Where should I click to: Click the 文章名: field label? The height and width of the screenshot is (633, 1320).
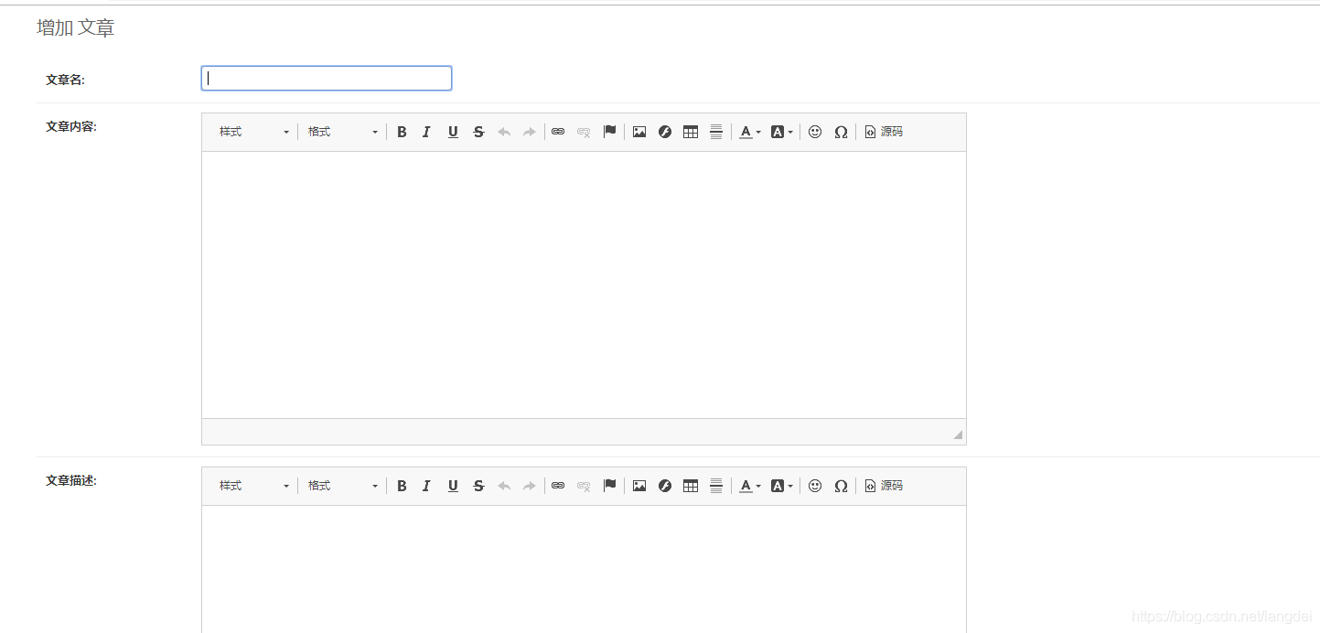tap(65, 80)
